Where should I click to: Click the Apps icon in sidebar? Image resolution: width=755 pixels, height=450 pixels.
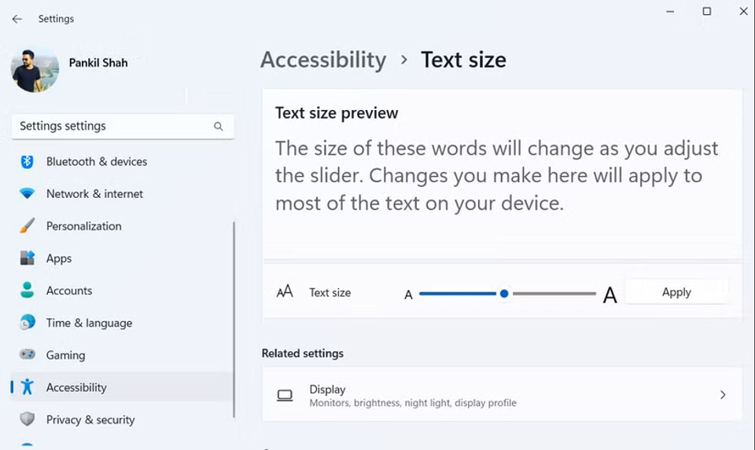[27, 258]
